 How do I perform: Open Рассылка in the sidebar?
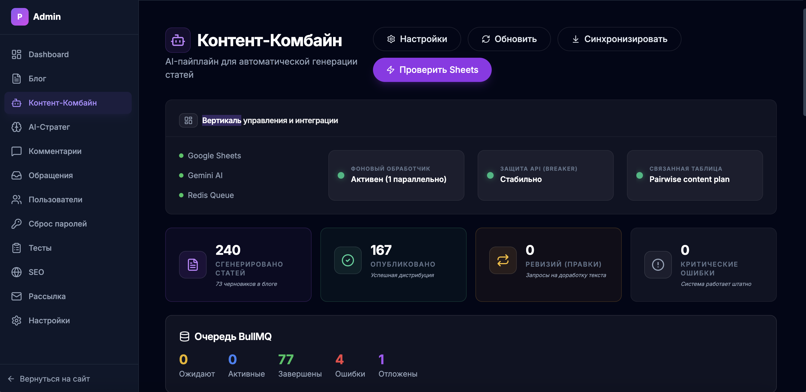(x=47, y=296)
